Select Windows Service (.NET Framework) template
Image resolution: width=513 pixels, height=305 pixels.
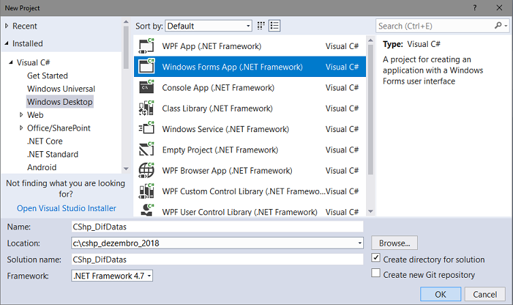pos(250,129)
